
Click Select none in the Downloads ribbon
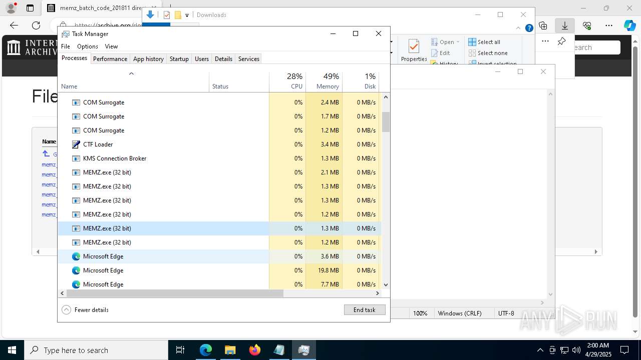(x=488, y=53)
